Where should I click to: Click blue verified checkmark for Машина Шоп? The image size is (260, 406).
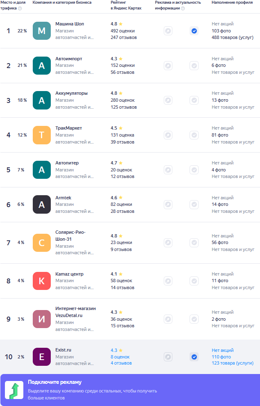[x=194, y=31]
